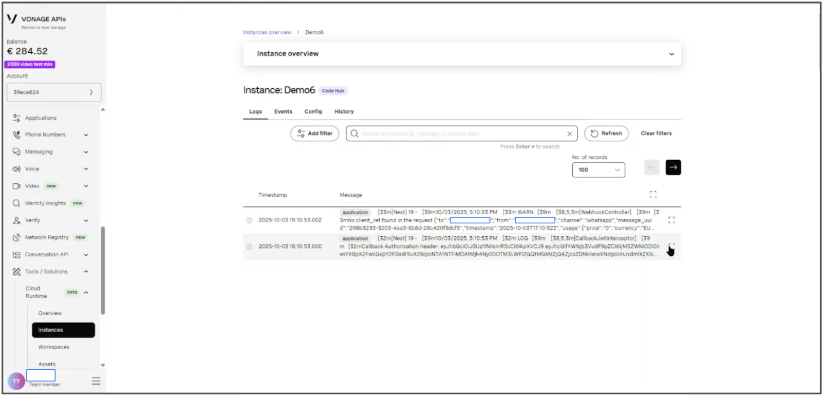Viewport: 822px width, 398px height.
Task: Select Instances in the sidebar
Action: (x=63, y=330)
